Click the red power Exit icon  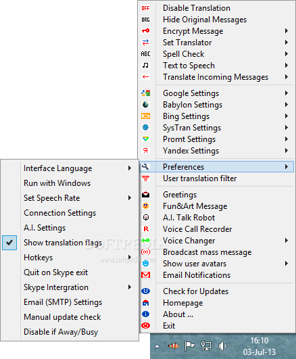click(x=145, y=326)
